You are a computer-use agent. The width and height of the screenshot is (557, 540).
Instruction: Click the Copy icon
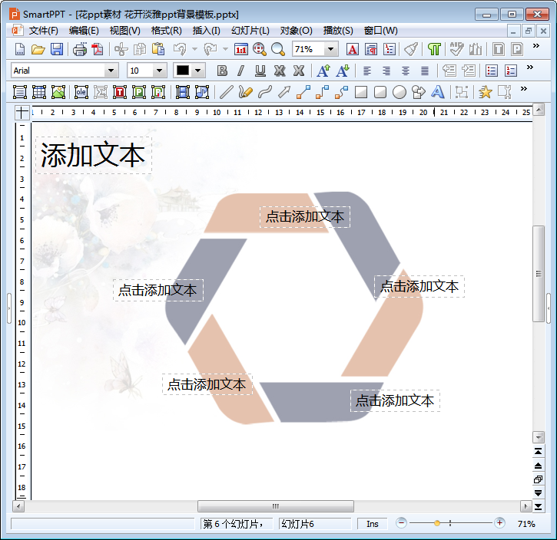[x=140, y=49]
